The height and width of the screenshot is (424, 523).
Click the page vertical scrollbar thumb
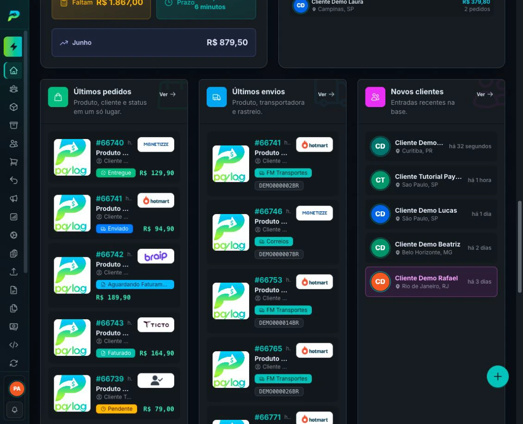pos(519,247)
